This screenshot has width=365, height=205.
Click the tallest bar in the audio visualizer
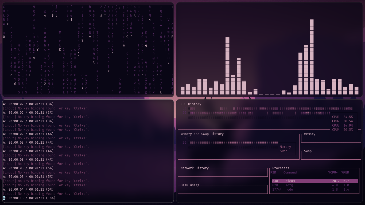[x=311, y=57]
